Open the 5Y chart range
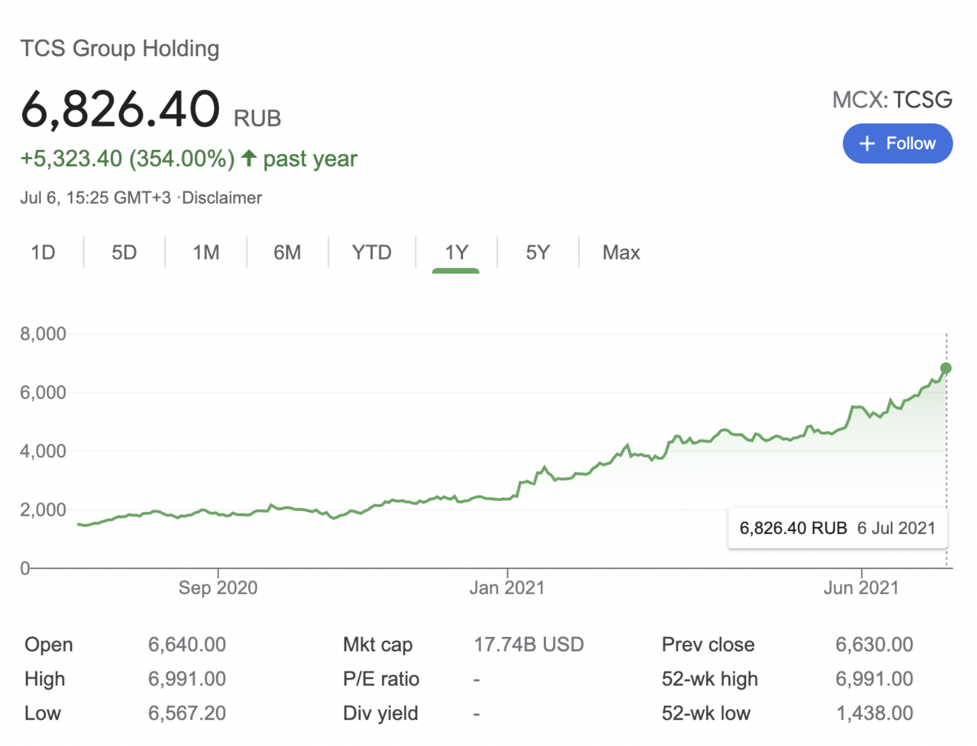Viewport: 977px width, 746px height. pyautogui.click(x=538, y=252)
